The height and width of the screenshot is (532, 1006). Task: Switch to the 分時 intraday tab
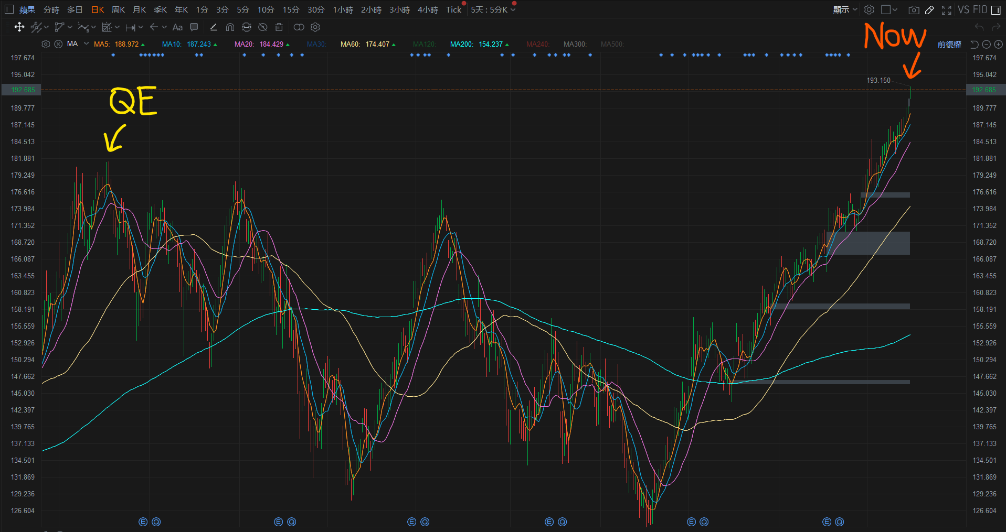[x=51, y=10]
